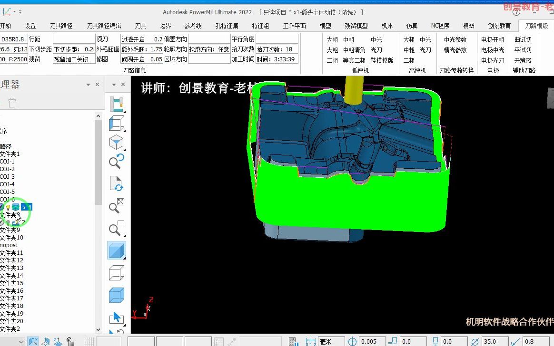Open the 设置 ribbon tab
The height and width of the screenshot is (346, 554).
[30, 26]
